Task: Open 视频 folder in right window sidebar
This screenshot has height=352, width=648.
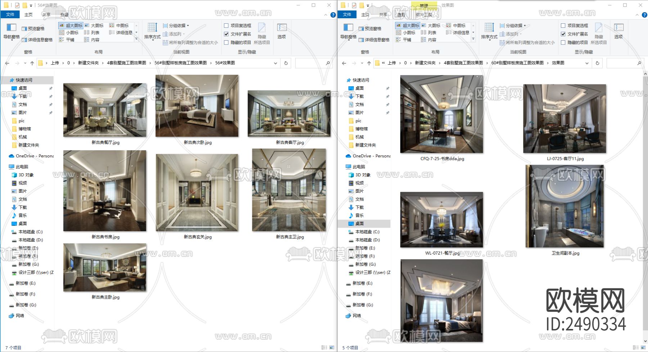Action: [356, 183]
